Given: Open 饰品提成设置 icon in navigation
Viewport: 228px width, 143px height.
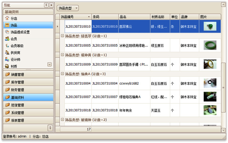Looking at the screenshot, I should [x=7, y=32].
